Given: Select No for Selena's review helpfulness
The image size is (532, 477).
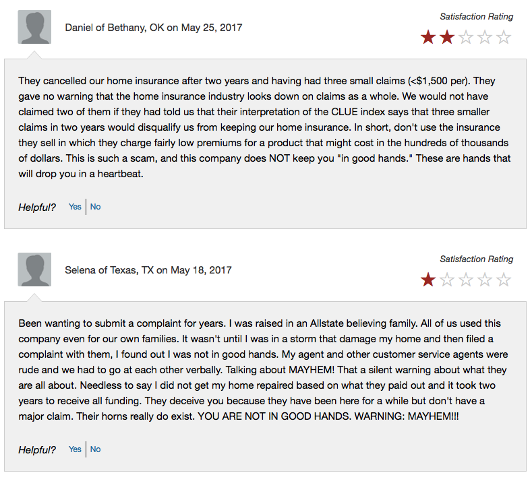Looking at the screenshot, I should tap(96, 449).
